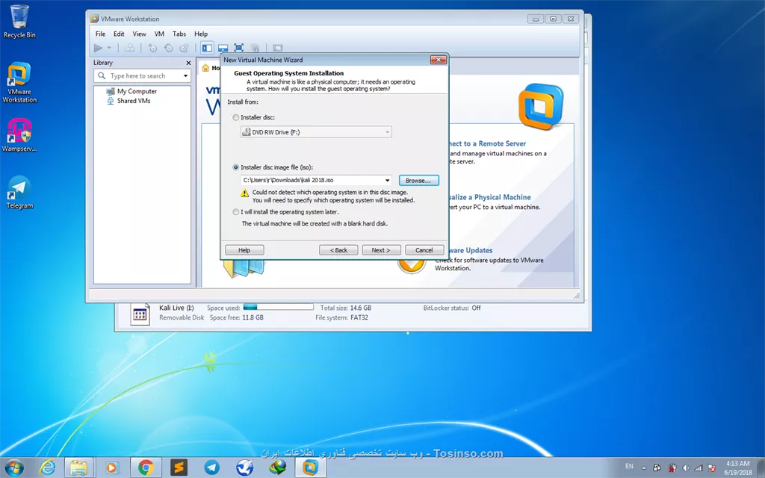The image size is (765, 478).
Task: Open the VM menu
Action: [x=159, y=34]
